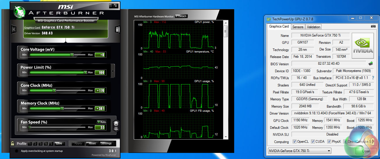Viewport: 380px width, 159px height.
Task: Select profile slot 2
Action: [35, 144]
